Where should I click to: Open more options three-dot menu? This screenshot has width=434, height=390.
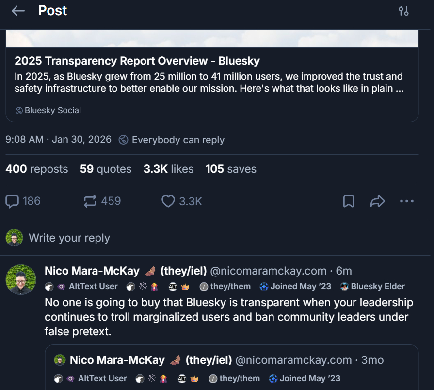tap(406, 201)
